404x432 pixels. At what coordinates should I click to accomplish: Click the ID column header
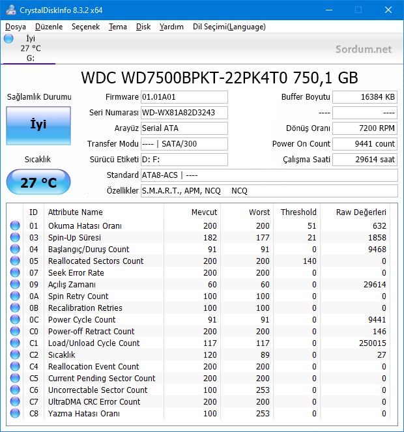tap(33, 212)
